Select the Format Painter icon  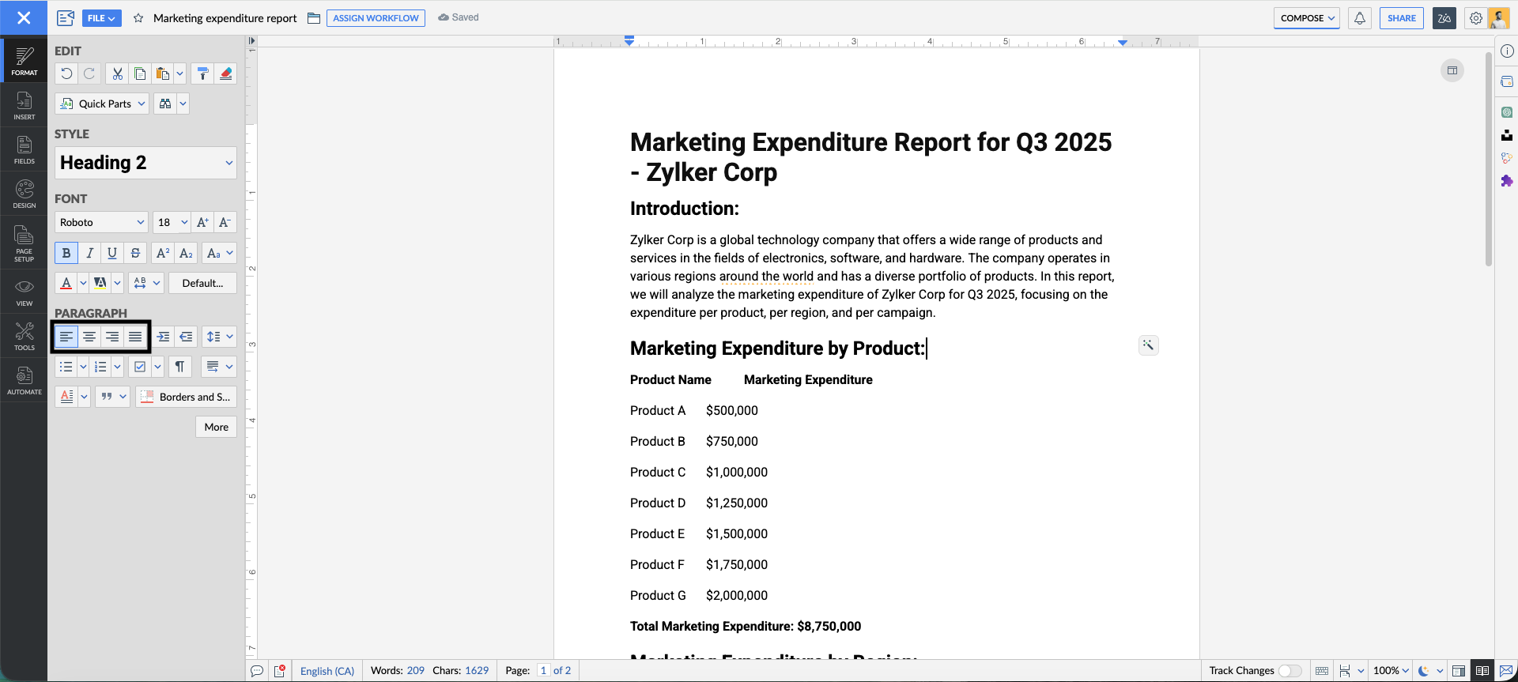pos(202,74)
